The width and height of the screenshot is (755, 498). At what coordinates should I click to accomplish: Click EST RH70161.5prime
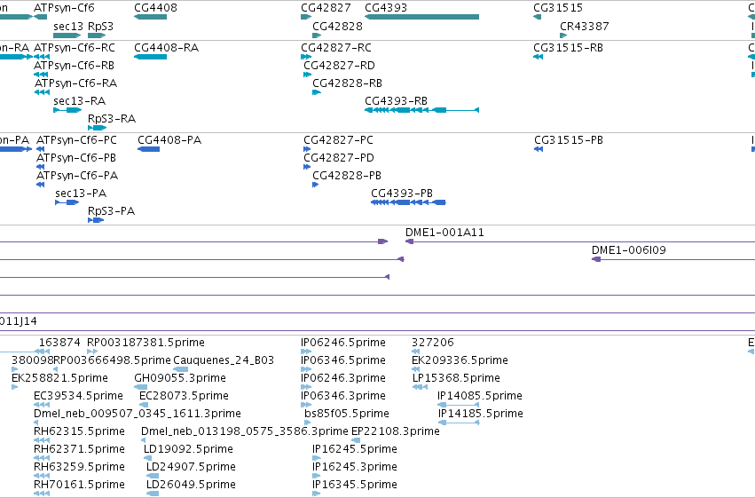(80, 486)
